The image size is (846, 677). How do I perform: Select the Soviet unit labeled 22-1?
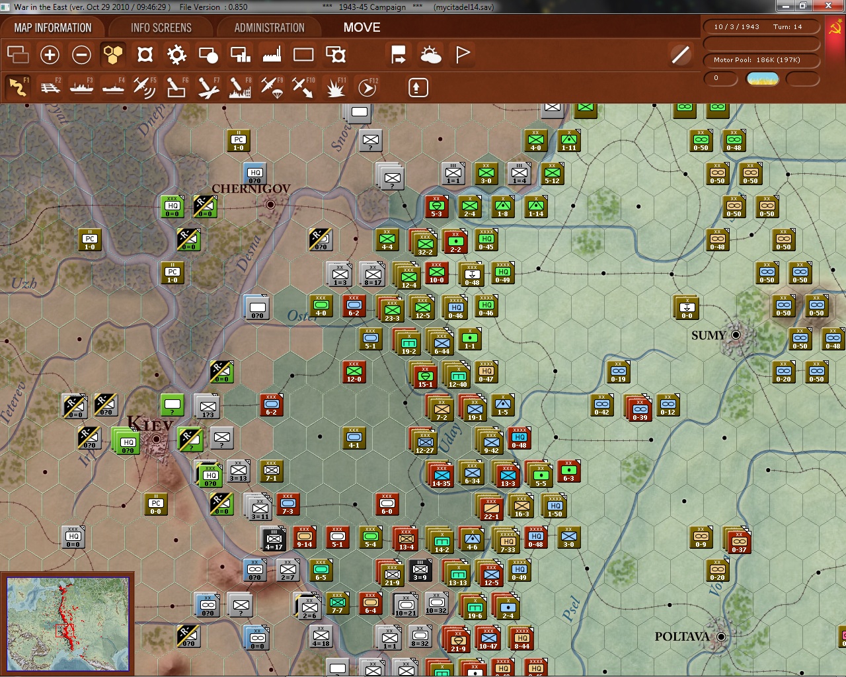pyautogui.click(x=491, y=506)
